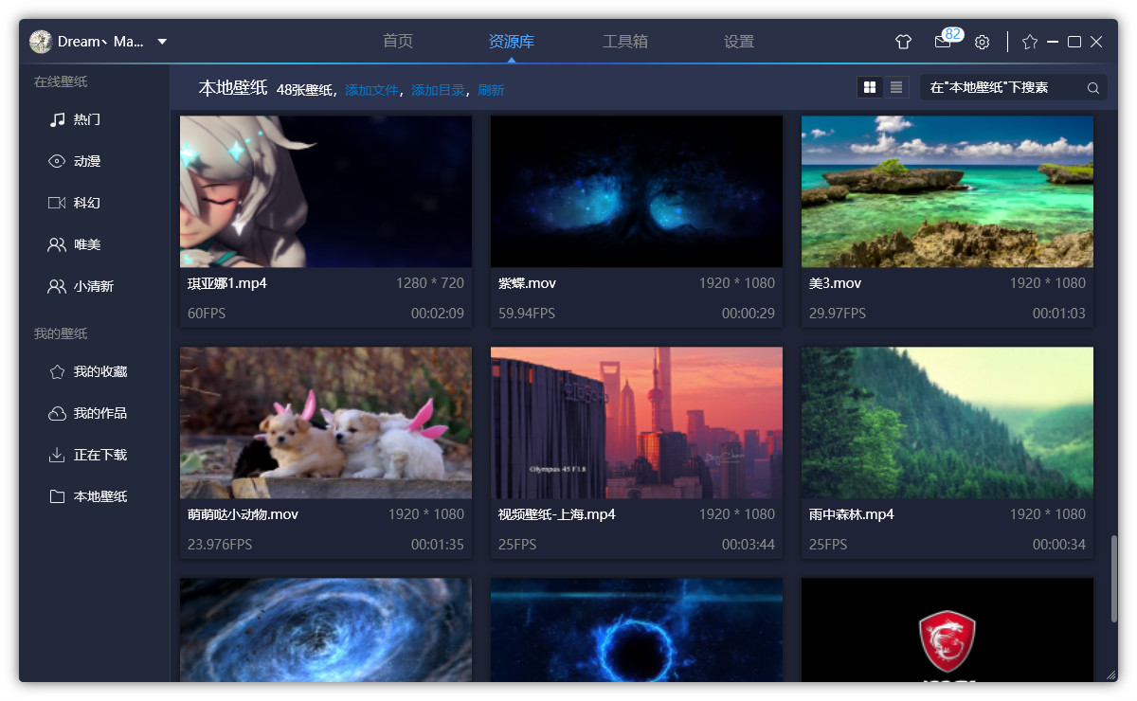Select the 紫蝶.mov wallpaper thumbnail
The width and height of the screenshot is (1137, 701).
637,191
